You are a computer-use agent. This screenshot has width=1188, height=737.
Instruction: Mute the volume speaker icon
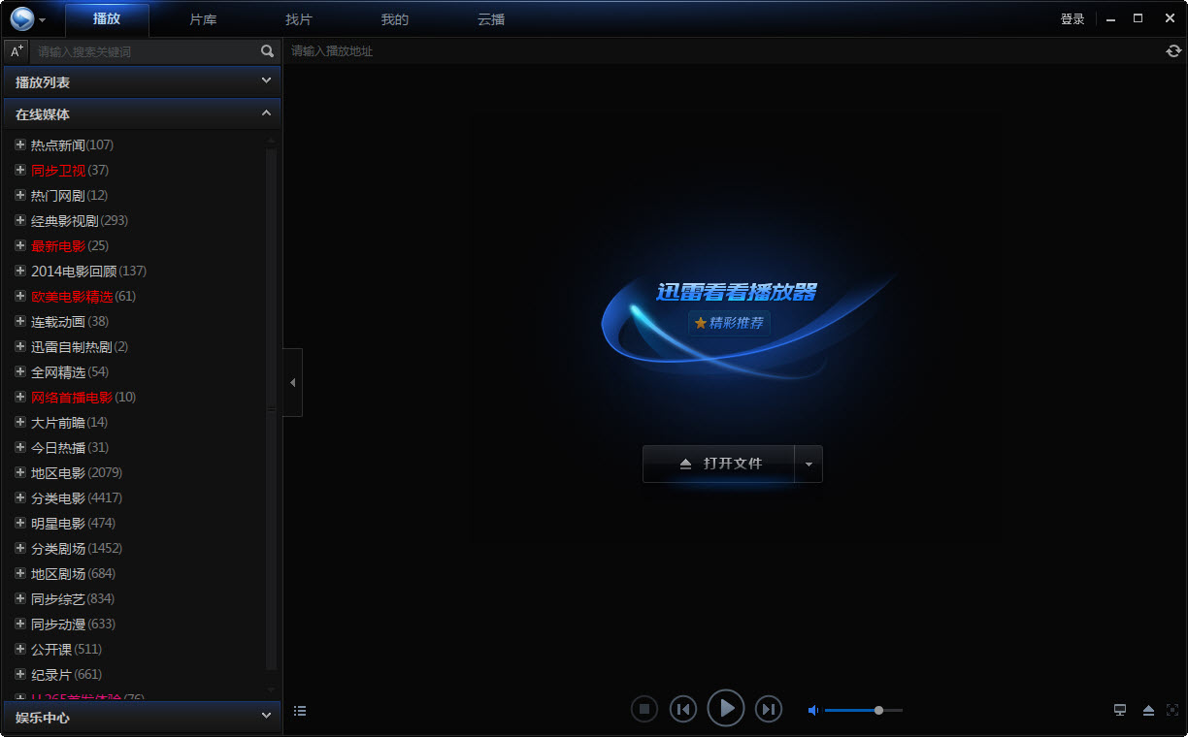point(813,711)
